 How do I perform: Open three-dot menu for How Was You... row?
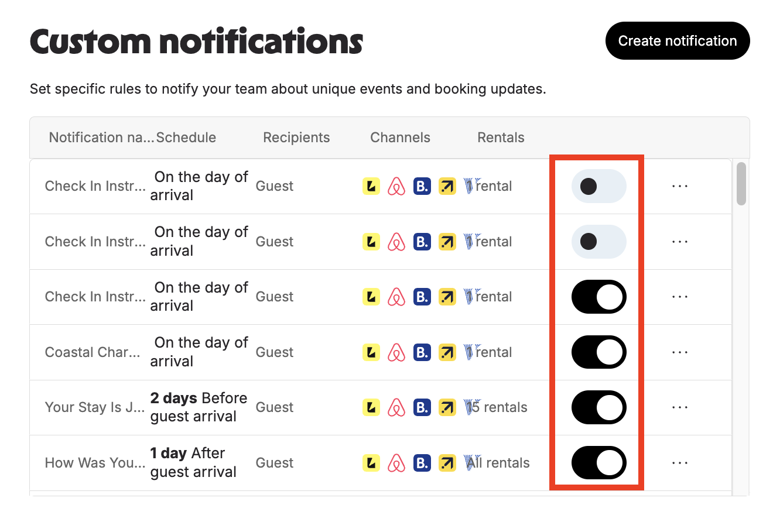[680, 463]
